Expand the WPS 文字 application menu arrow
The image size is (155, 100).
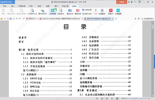(x=14, y=2)
